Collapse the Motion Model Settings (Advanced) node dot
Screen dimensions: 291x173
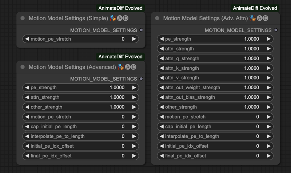[x=23, y=67]
